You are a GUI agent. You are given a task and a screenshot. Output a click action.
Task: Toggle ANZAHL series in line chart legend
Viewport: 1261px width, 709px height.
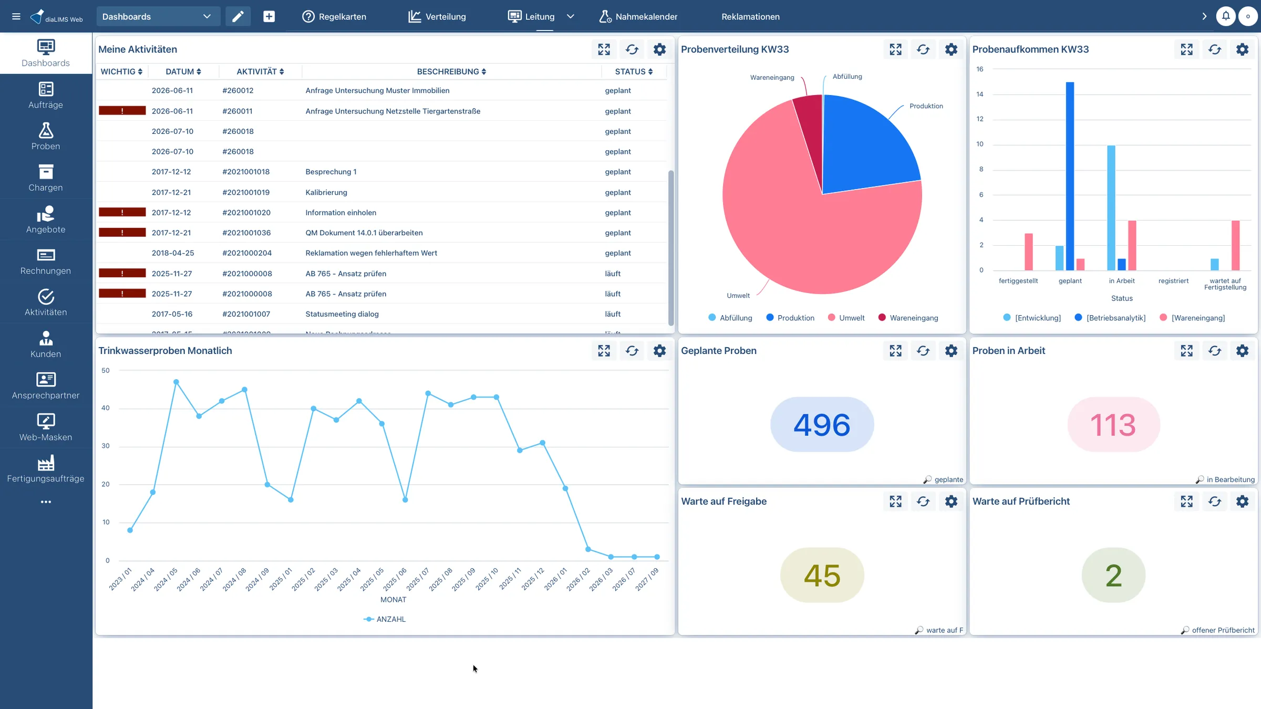(385, 619)
